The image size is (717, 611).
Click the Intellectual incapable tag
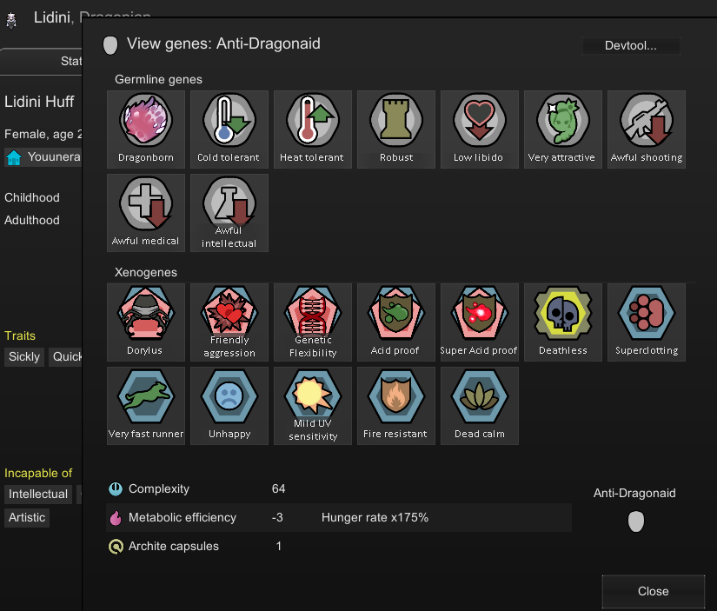(x=38, y=494)
